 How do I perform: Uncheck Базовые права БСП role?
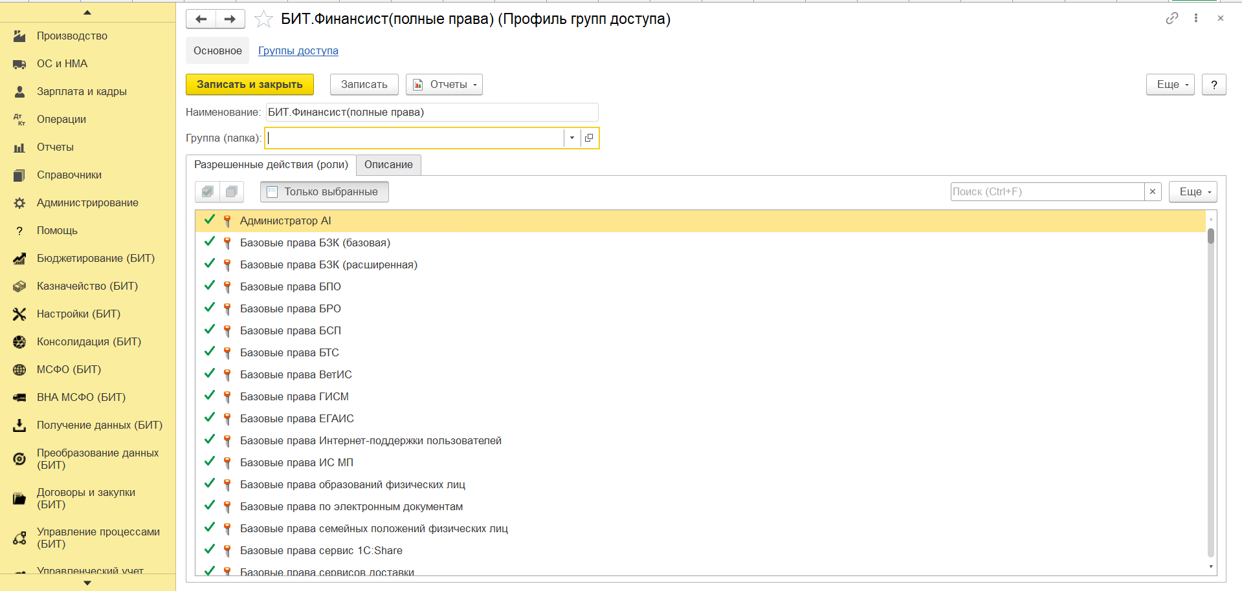click(x=210, y=330)
